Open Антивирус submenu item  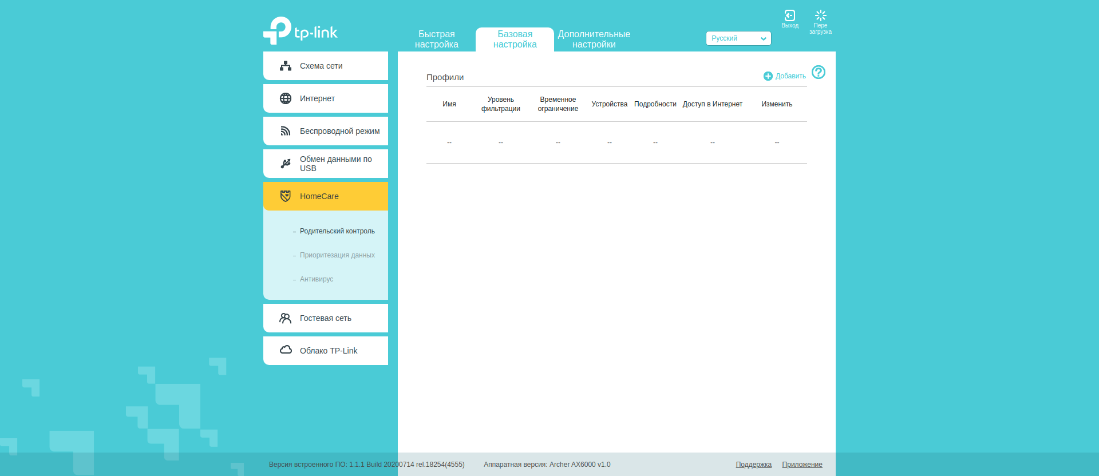coord(317,279)
